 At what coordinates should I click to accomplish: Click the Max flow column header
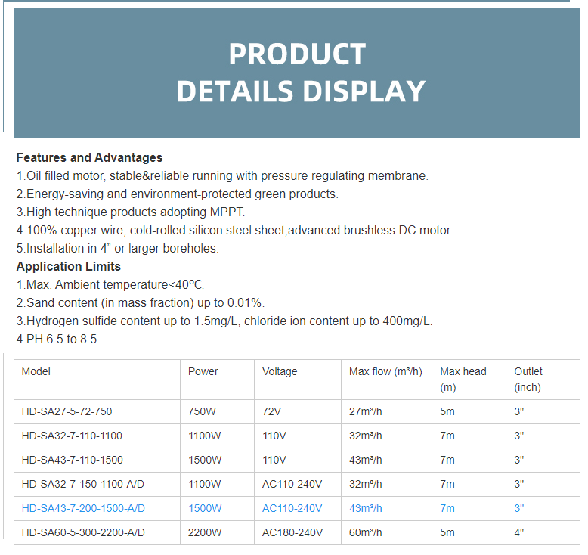coord(385,371)
